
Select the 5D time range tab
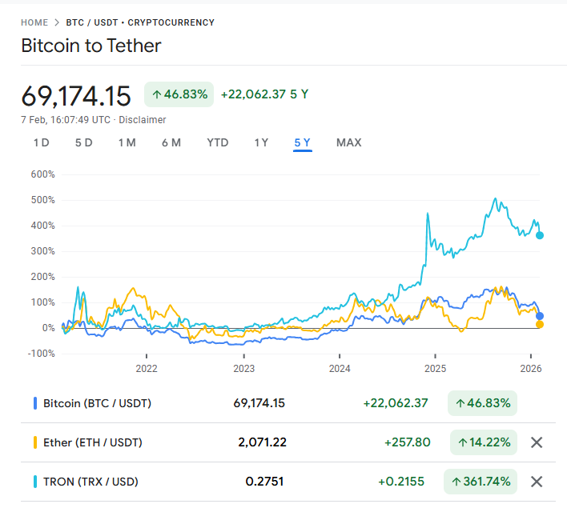click(x=84, y=142)
